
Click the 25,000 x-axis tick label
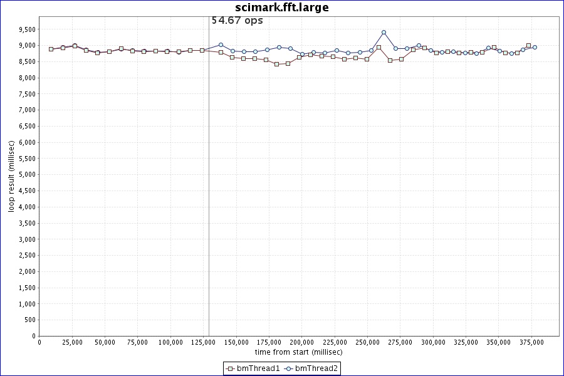point(72,342)
